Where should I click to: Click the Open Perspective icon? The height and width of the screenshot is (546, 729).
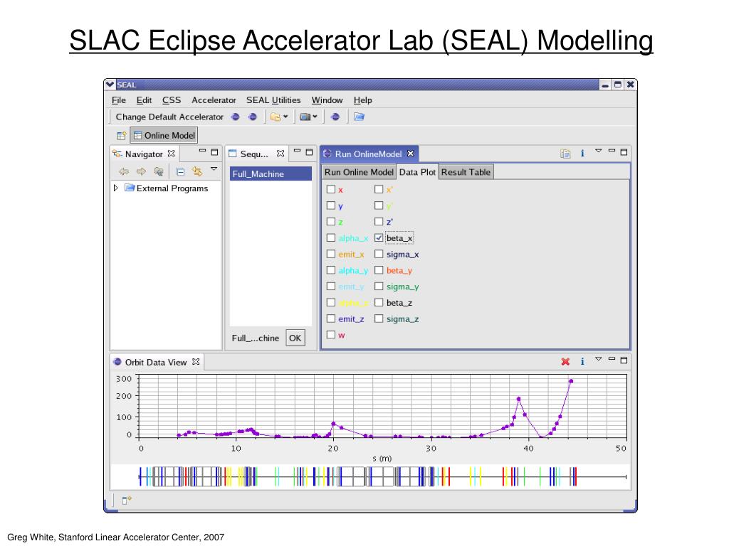pos(121,136)
